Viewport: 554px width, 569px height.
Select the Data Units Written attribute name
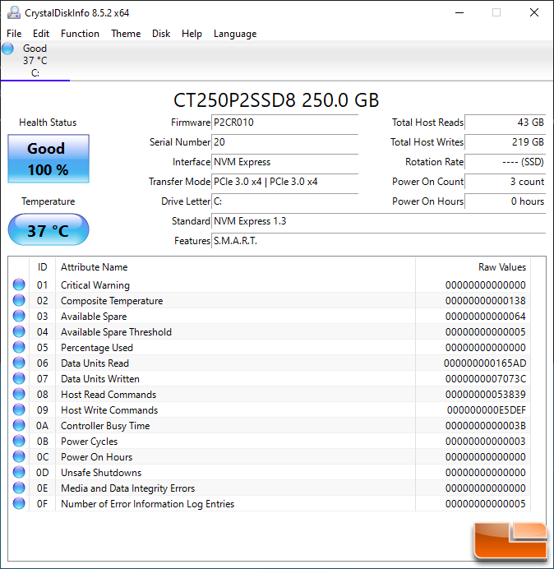pos(100,379)
